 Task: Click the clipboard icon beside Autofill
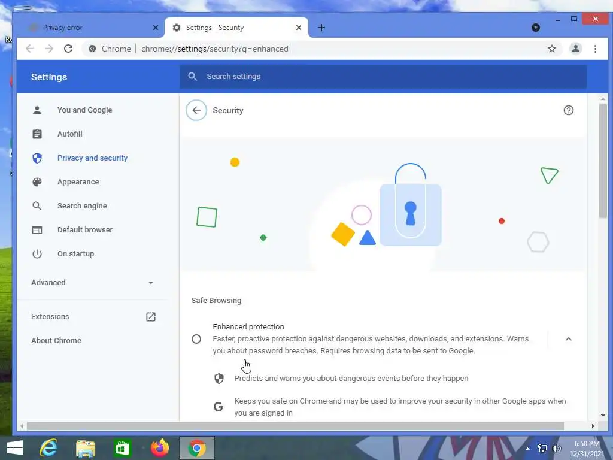(x=37, y=134)
